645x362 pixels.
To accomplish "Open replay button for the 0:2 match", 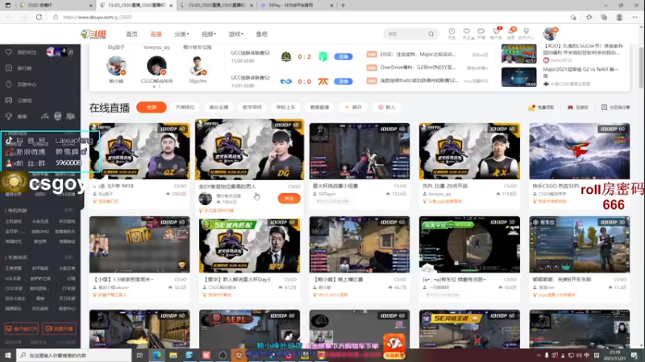I will [343, 56].
